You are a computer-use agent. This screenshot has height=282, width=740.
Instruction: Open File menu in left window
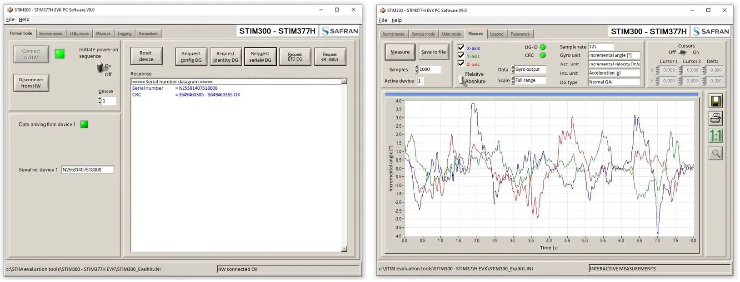(x=10, y=19)
